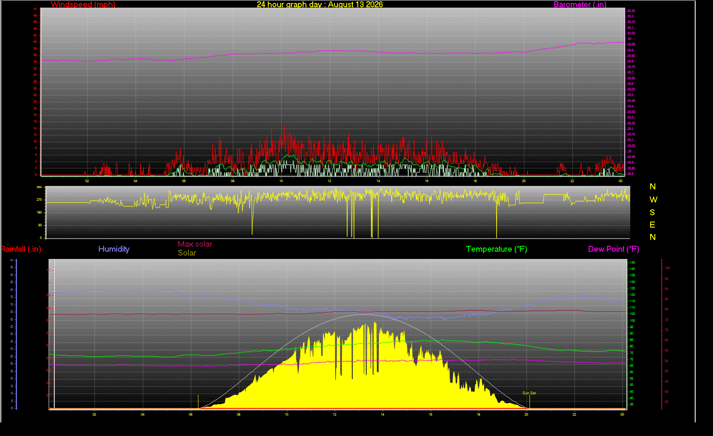The height and width of the screenshot is (436, 713).
Task: Click hour 00 on the solar chart axis
Action: tap(622, 414)
